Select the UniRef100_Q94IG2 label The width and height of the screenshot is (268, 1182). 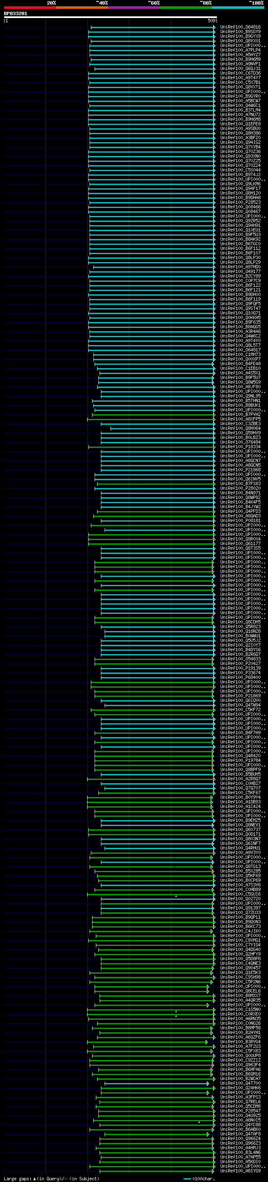[240, 142]
